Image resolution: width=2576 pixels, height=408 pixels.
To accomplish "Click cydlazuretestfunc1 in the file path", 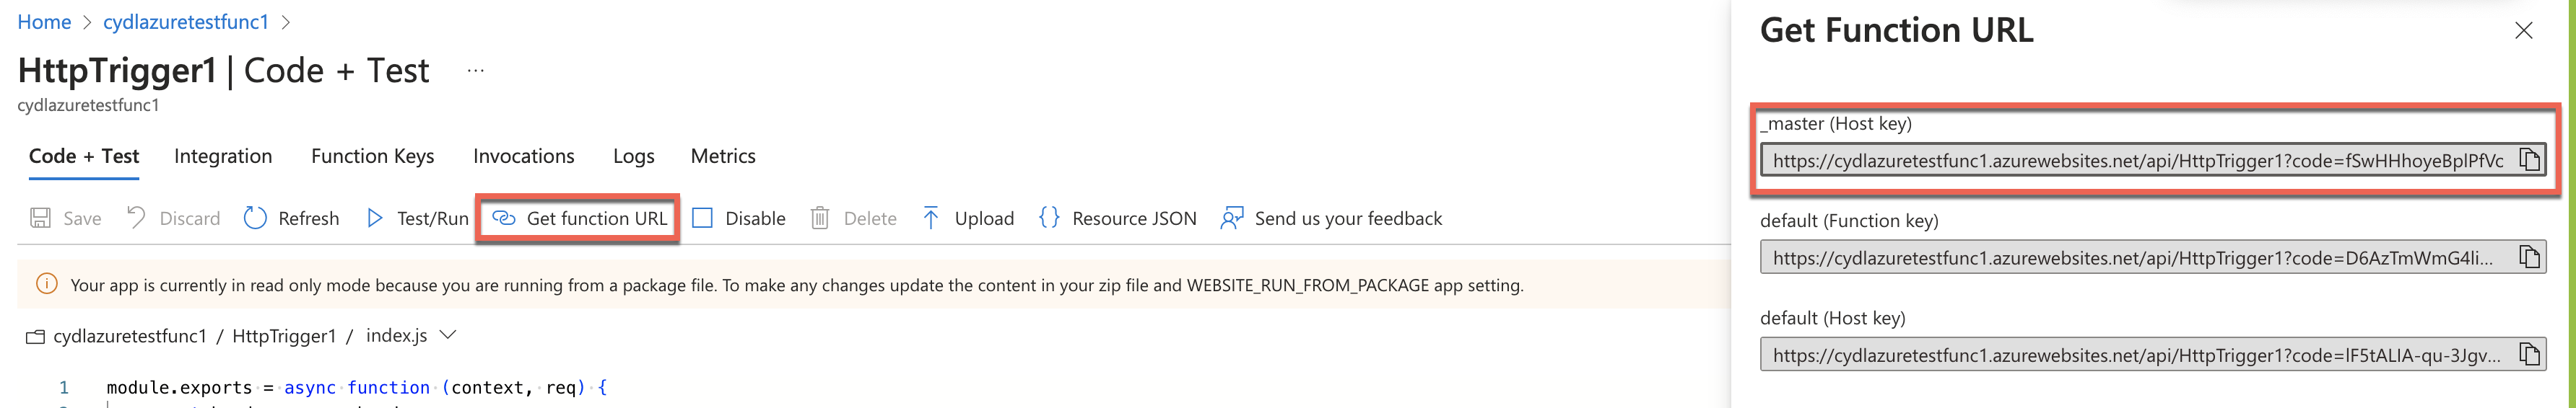I will (x=130, y=336).
